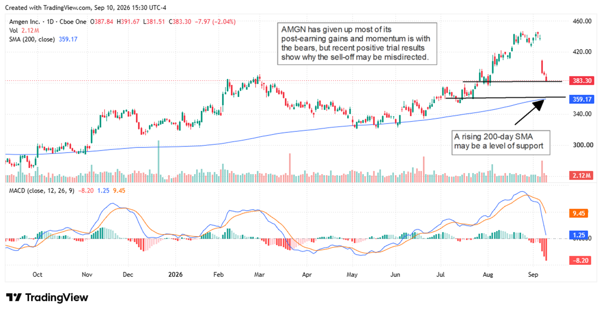Viewport: 602px width, 313px height.
Task: Click the 'Sep' label on time axis
Action: coord(532,274)
